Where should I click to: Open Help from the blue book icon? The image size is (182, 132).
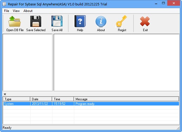[x=80, y=21]
